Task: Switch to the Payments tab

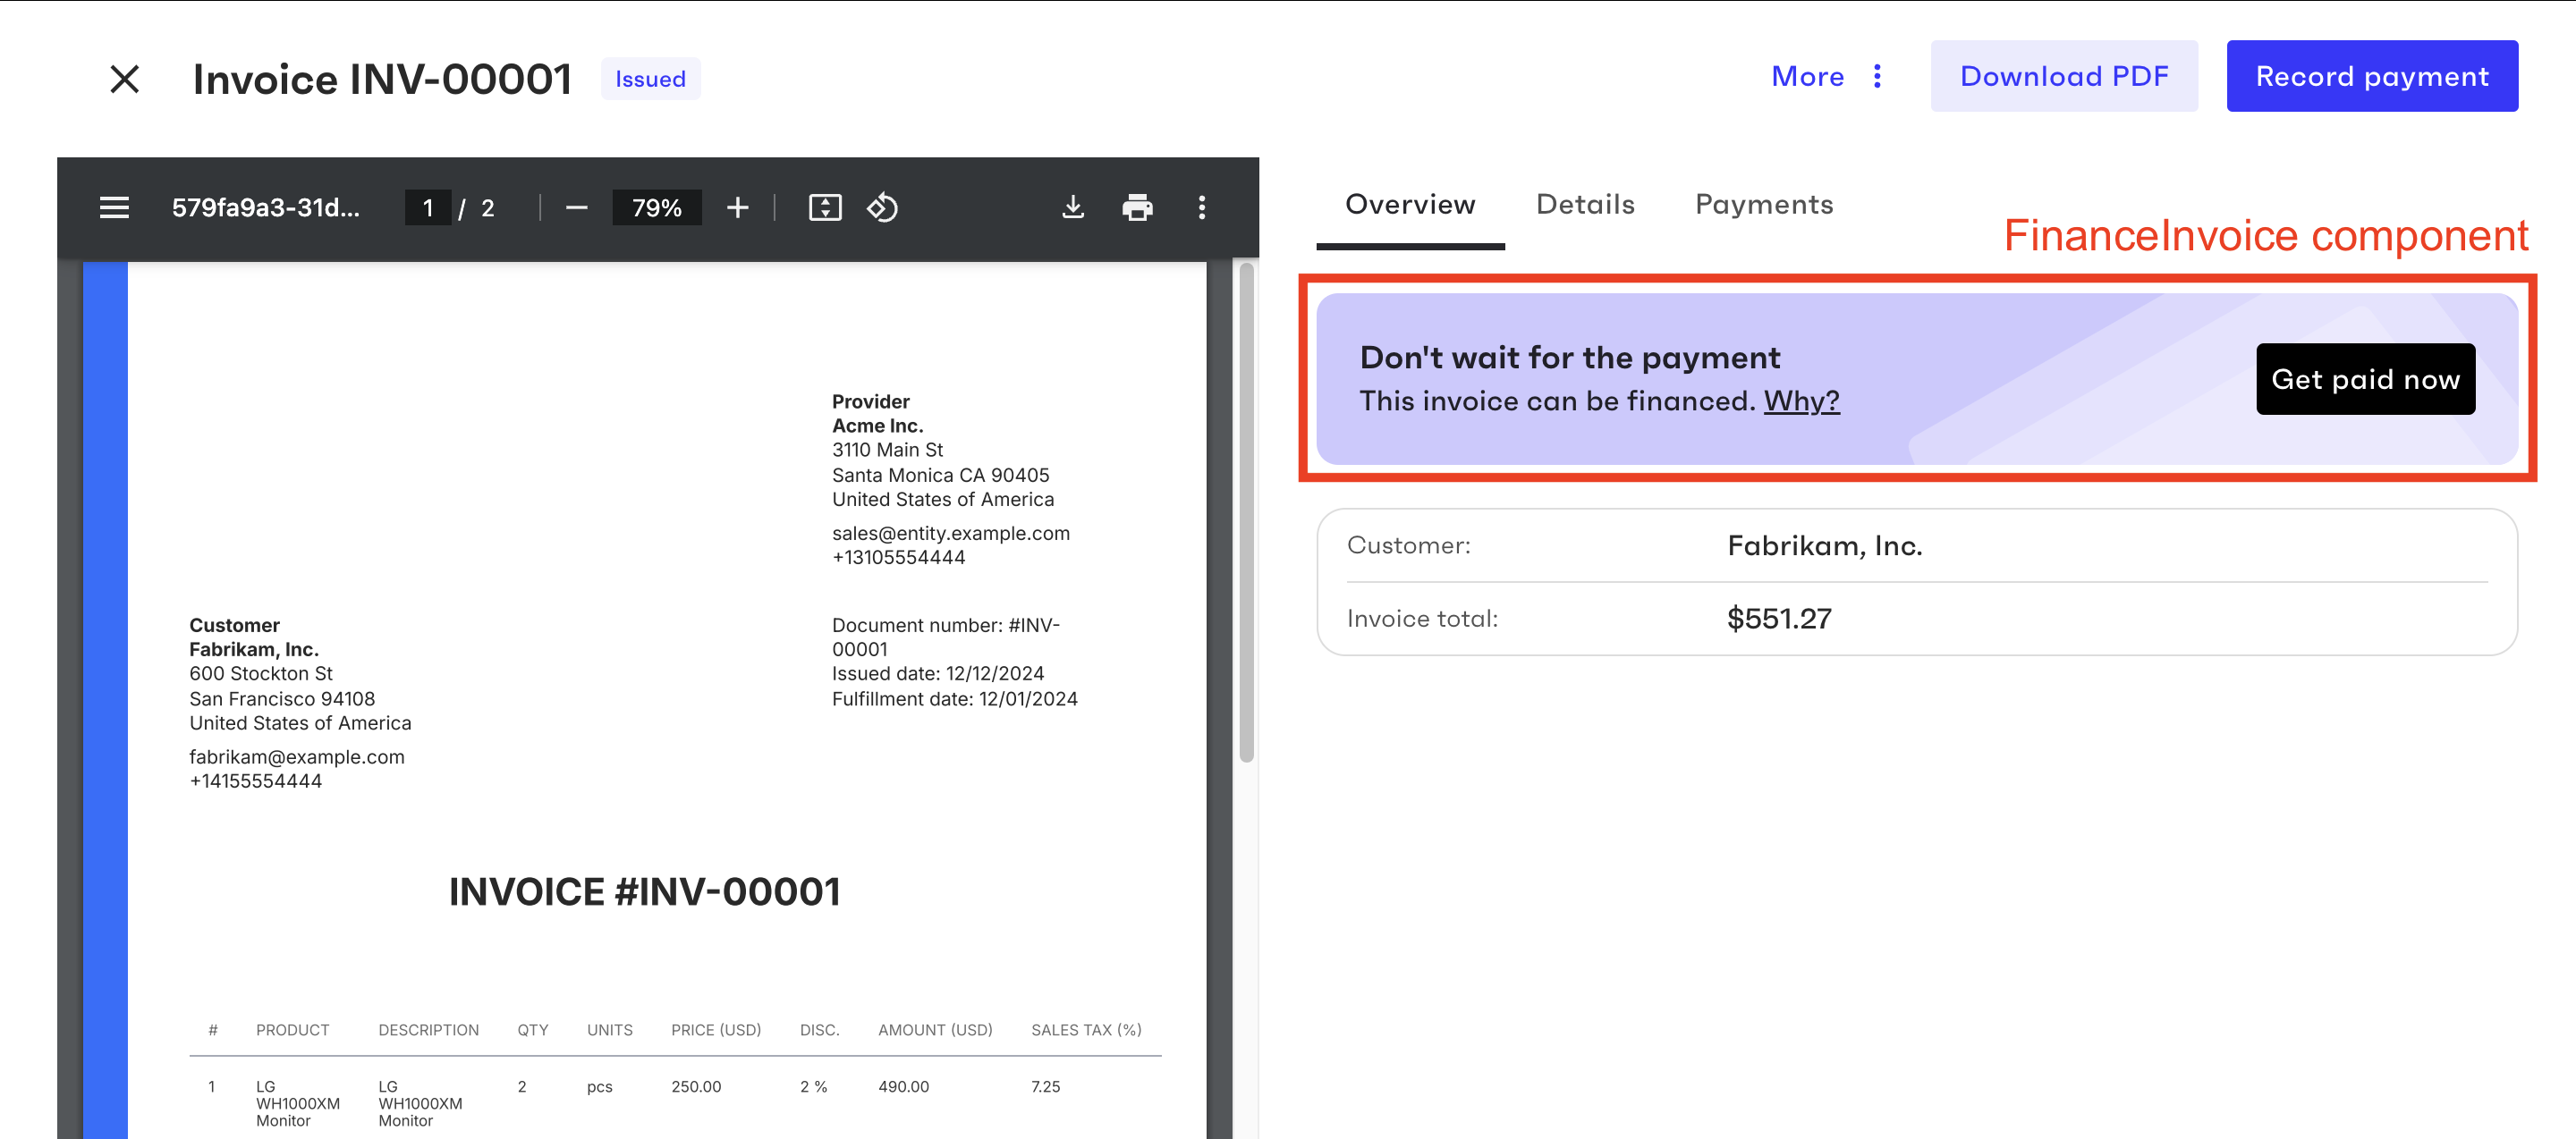Action: point(1763,204)
